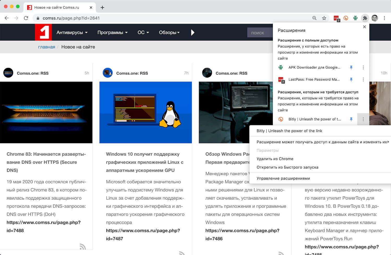The image size is (391, 255).
Task: Click the главная breadcrumb link
Action: click(x=46, y=47)
